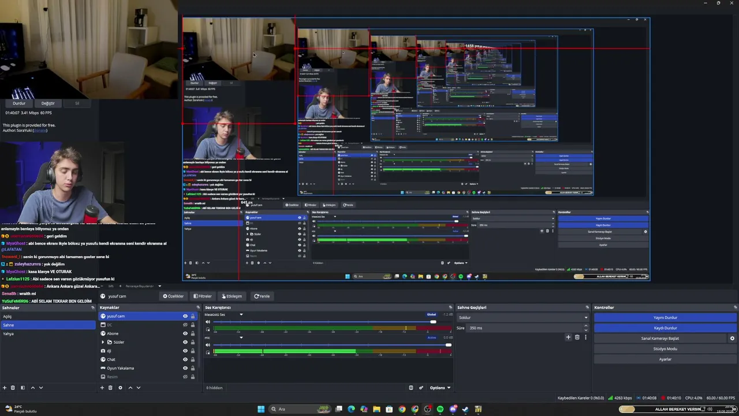This screenshot has width=739, height=416.
Task: Hide the yusuf cam source
Action: [185, 316]
